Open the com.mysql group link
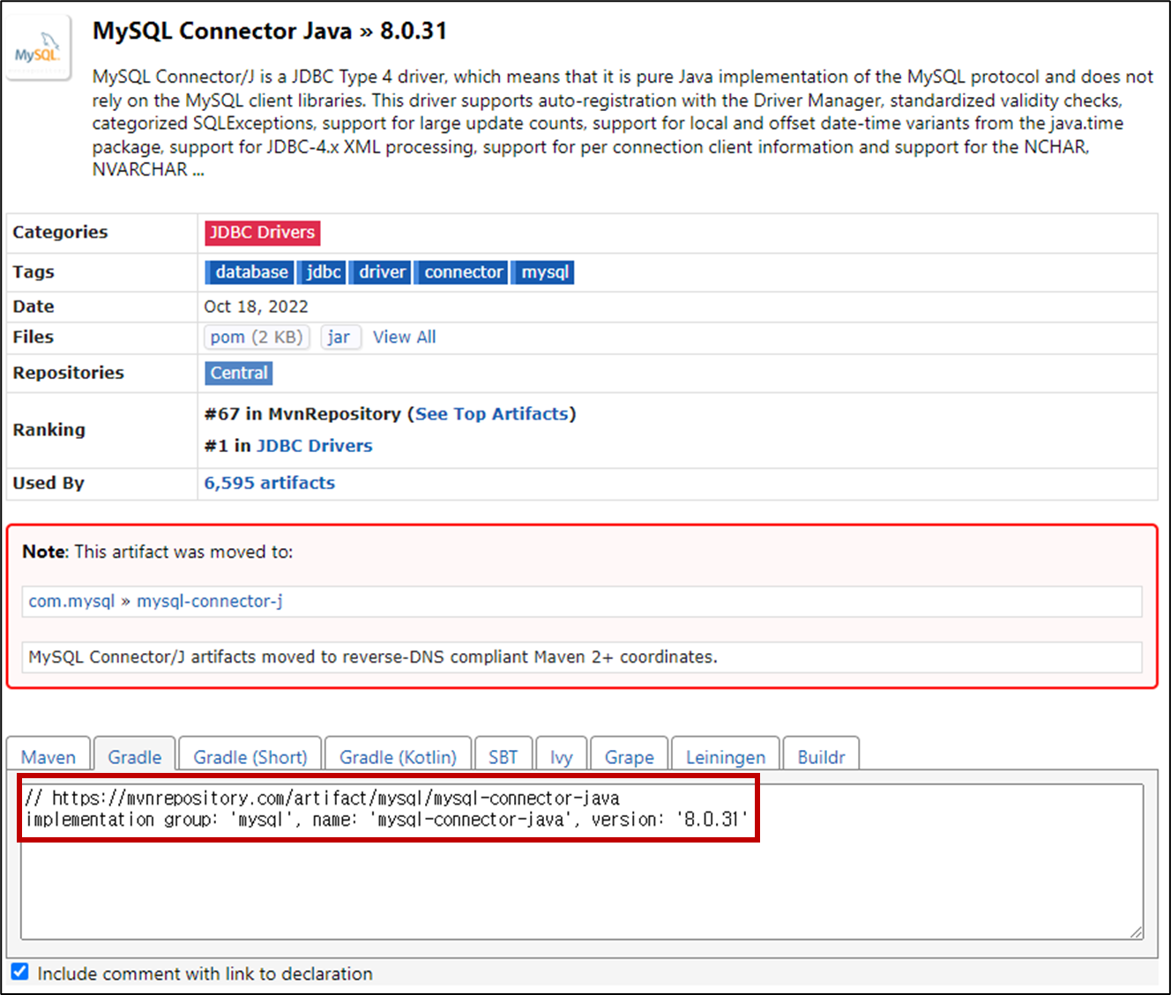 coord(72,601)
